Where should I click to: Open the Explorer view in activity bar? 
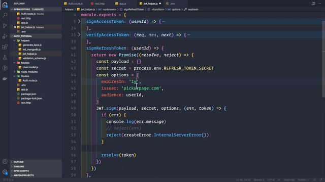click(5, 5)
